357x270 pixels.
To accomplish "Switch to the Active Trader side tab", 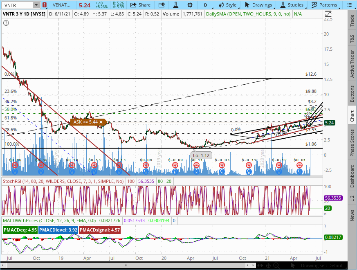I will tap(352, 64).
